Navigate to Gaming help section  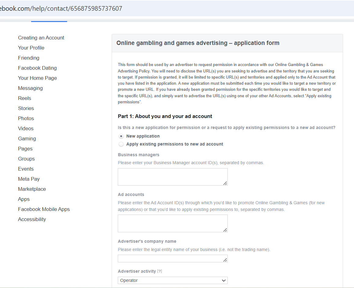(27, 139)
